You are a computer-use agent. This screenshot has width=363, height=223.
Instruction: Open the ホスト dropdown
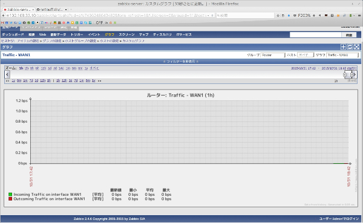(x=306, y=55)
